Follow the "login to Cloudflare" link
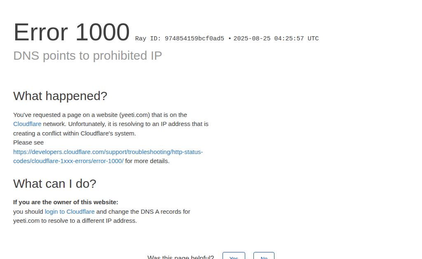This screenshot has width=422, height=259. (70, 212)
